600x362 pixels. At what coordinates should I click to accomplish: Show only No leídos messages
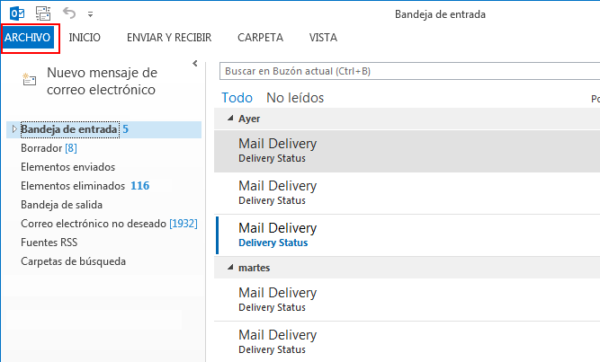295,98
